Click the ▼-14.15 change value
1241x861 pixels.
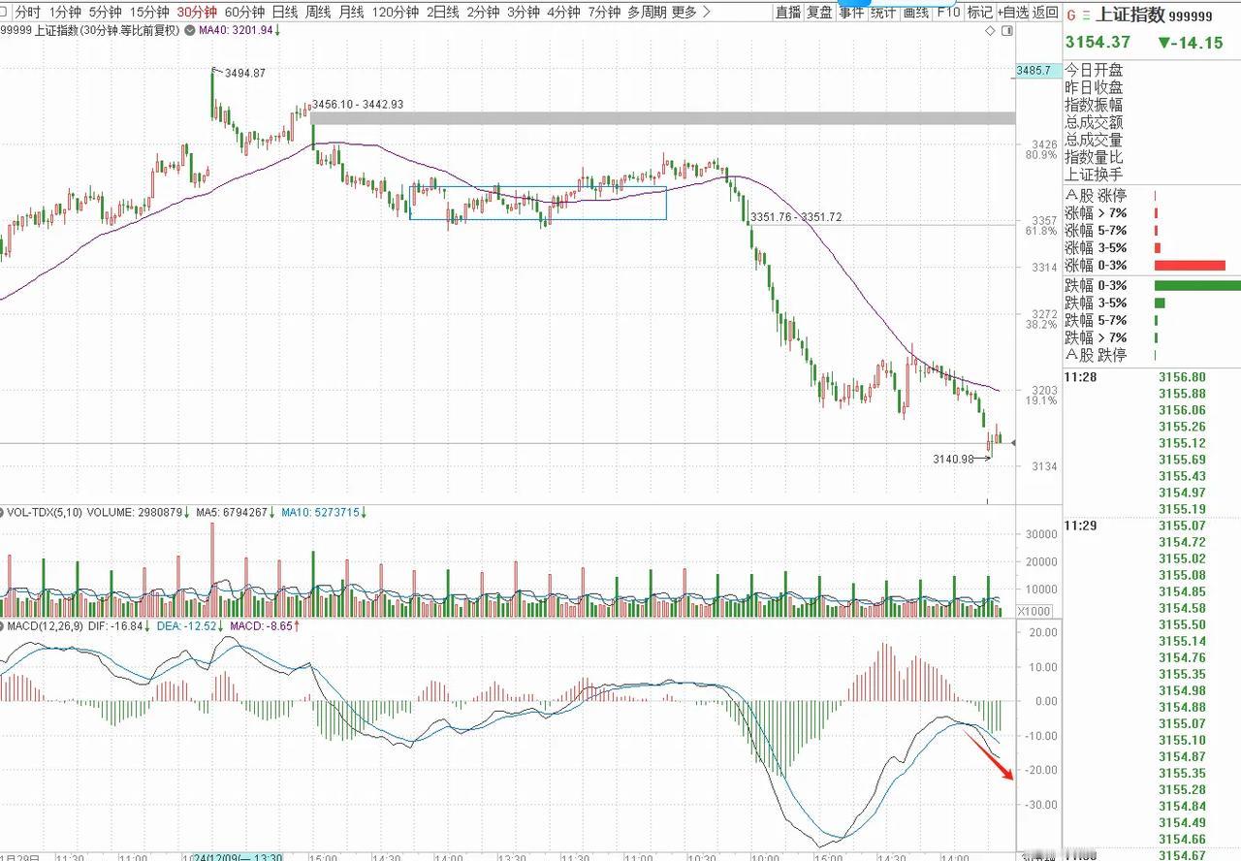pyautogui.click(x=1191, y=43)
